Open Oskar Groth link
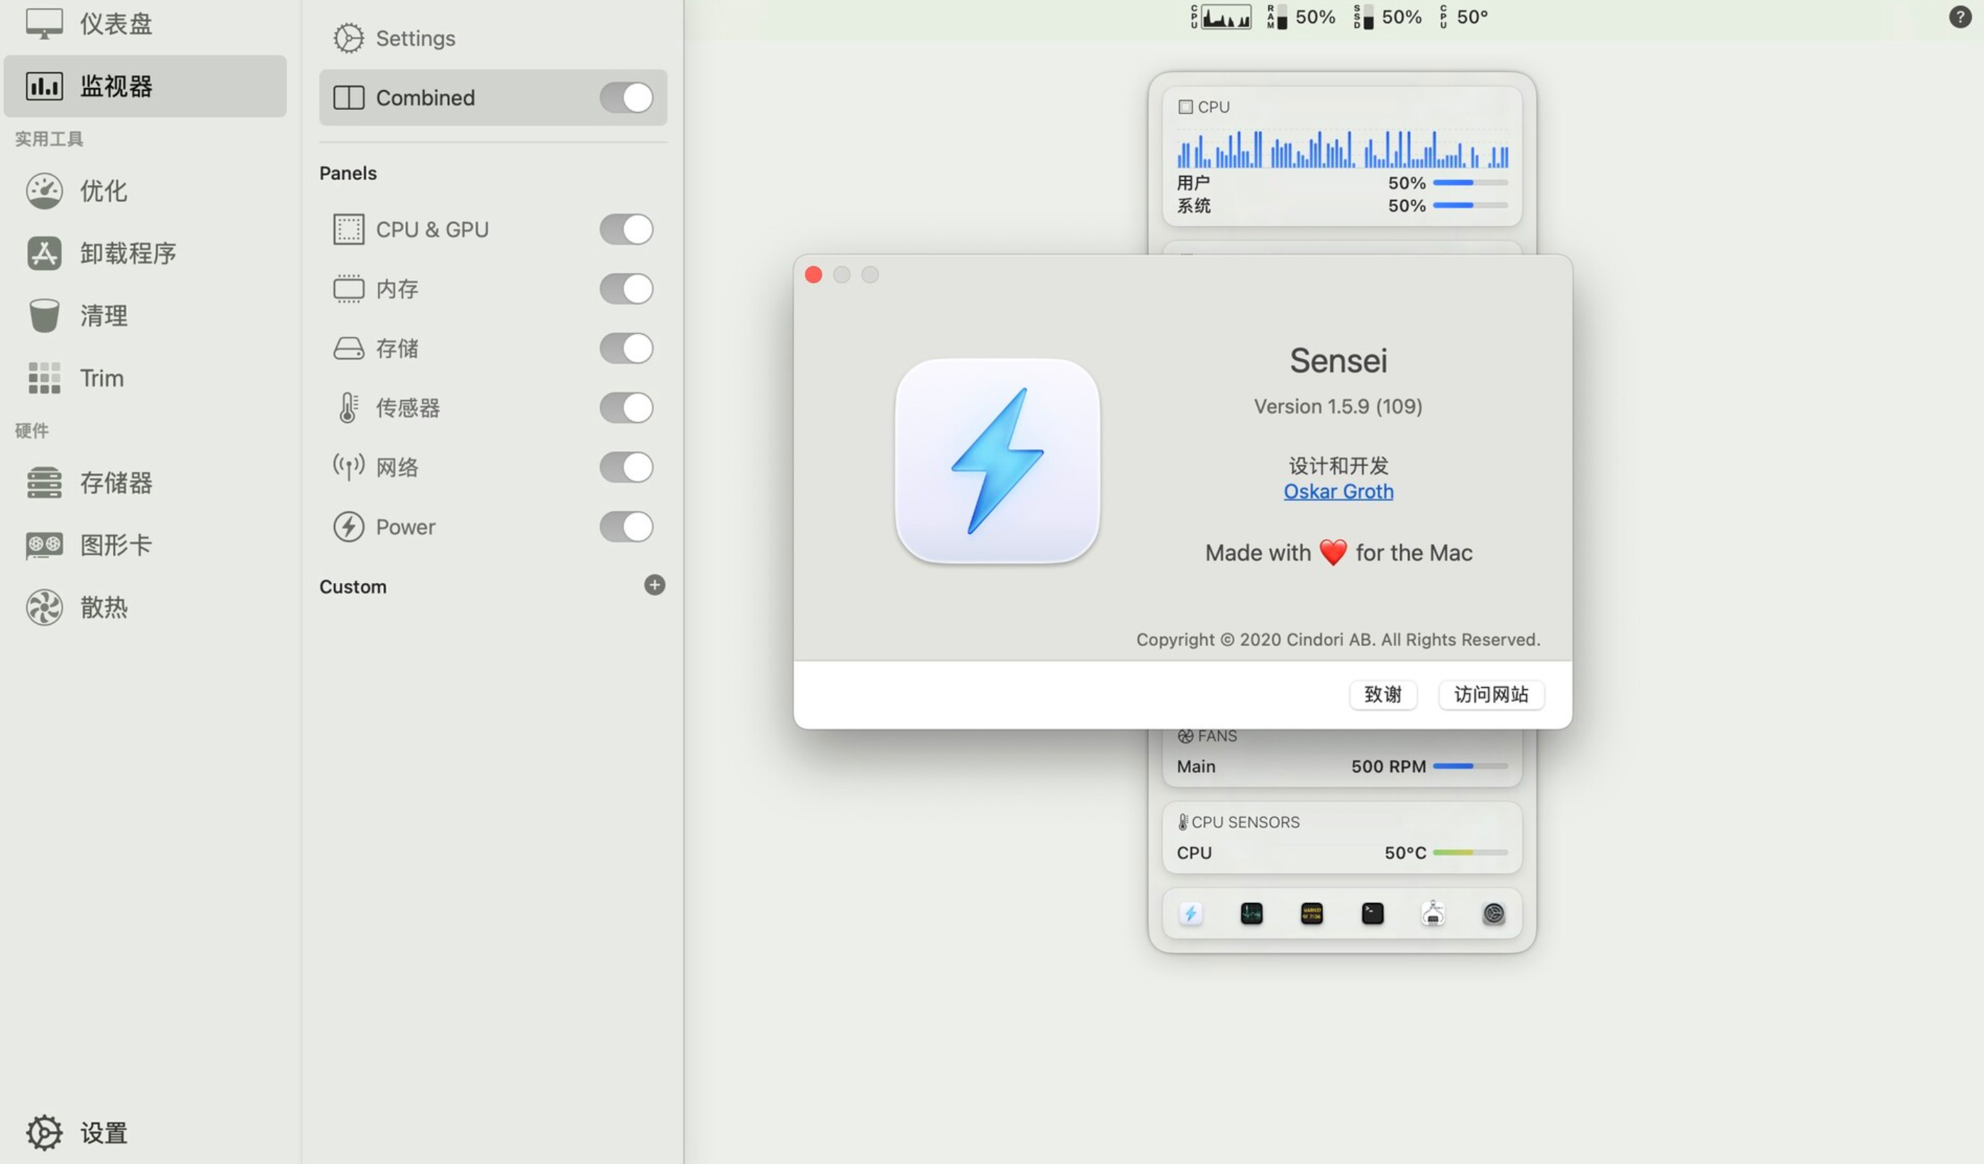Image resolution: width=1984 pixels, height=1164 pixels. (x=1339, y=492)
